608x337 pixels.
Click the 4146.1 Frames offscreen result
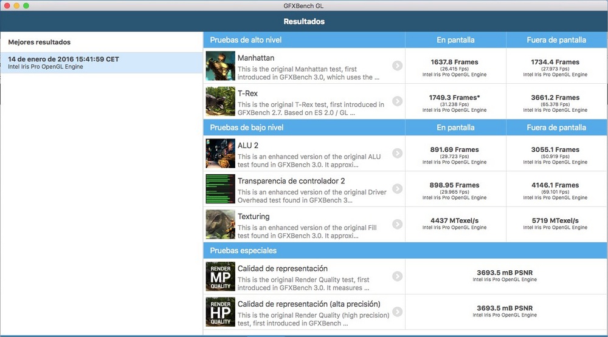click(x=555, y=185)
